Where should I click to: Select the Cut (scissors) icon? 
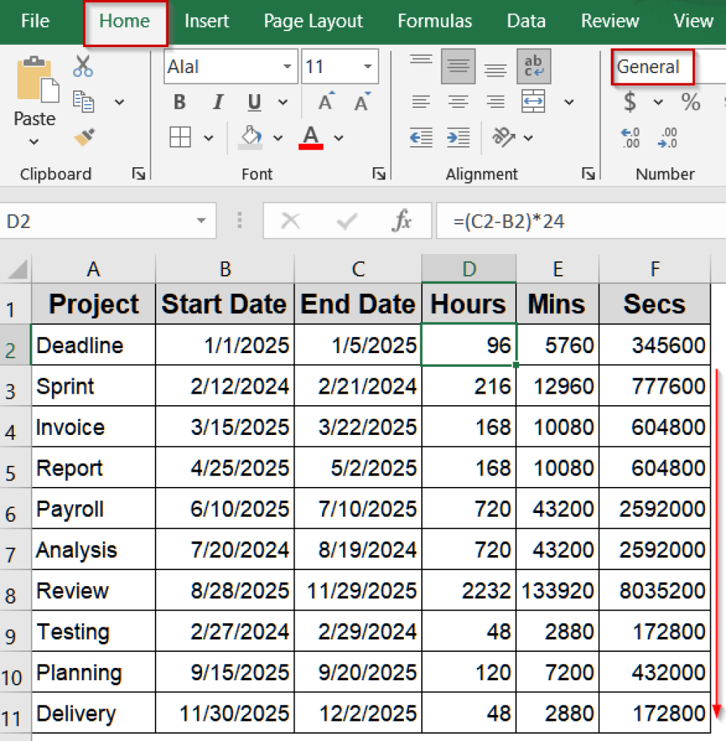click(x=83, y=64)
